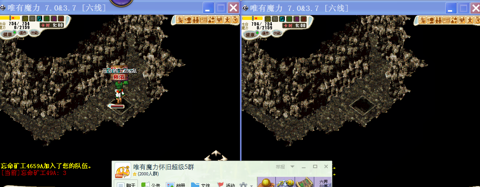
Task: Click 升級 level-up button in right window
Action: (x=277, y=33)
